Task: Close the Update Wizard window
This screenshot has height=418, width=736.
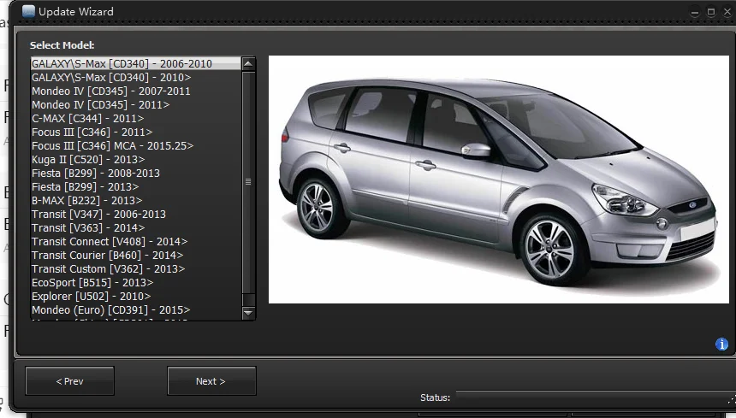Action: pos(727,12)
